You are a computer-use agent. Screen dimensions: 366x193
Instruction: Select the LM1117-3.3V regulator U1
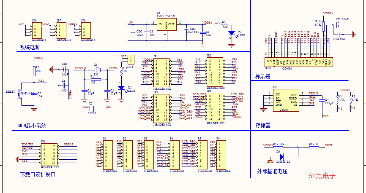click(167, 24)
